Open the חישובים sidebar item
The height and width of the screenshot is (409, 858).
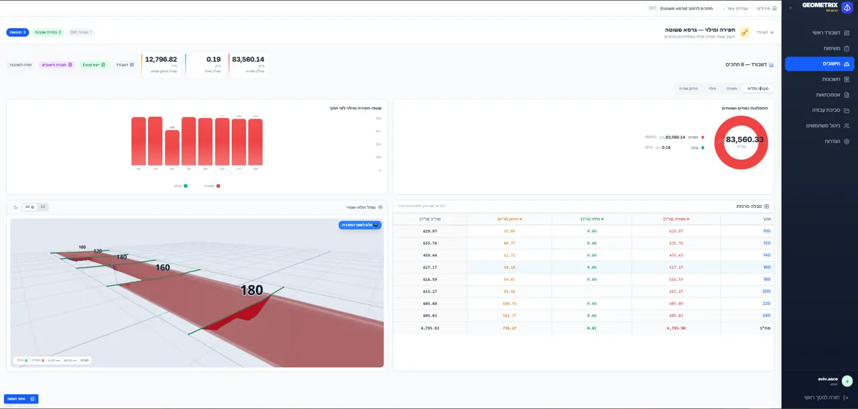click(820, 64)
